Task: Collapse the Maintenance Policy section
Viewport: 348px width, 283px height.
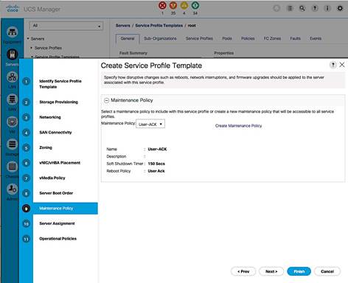Action: point(106,100)
